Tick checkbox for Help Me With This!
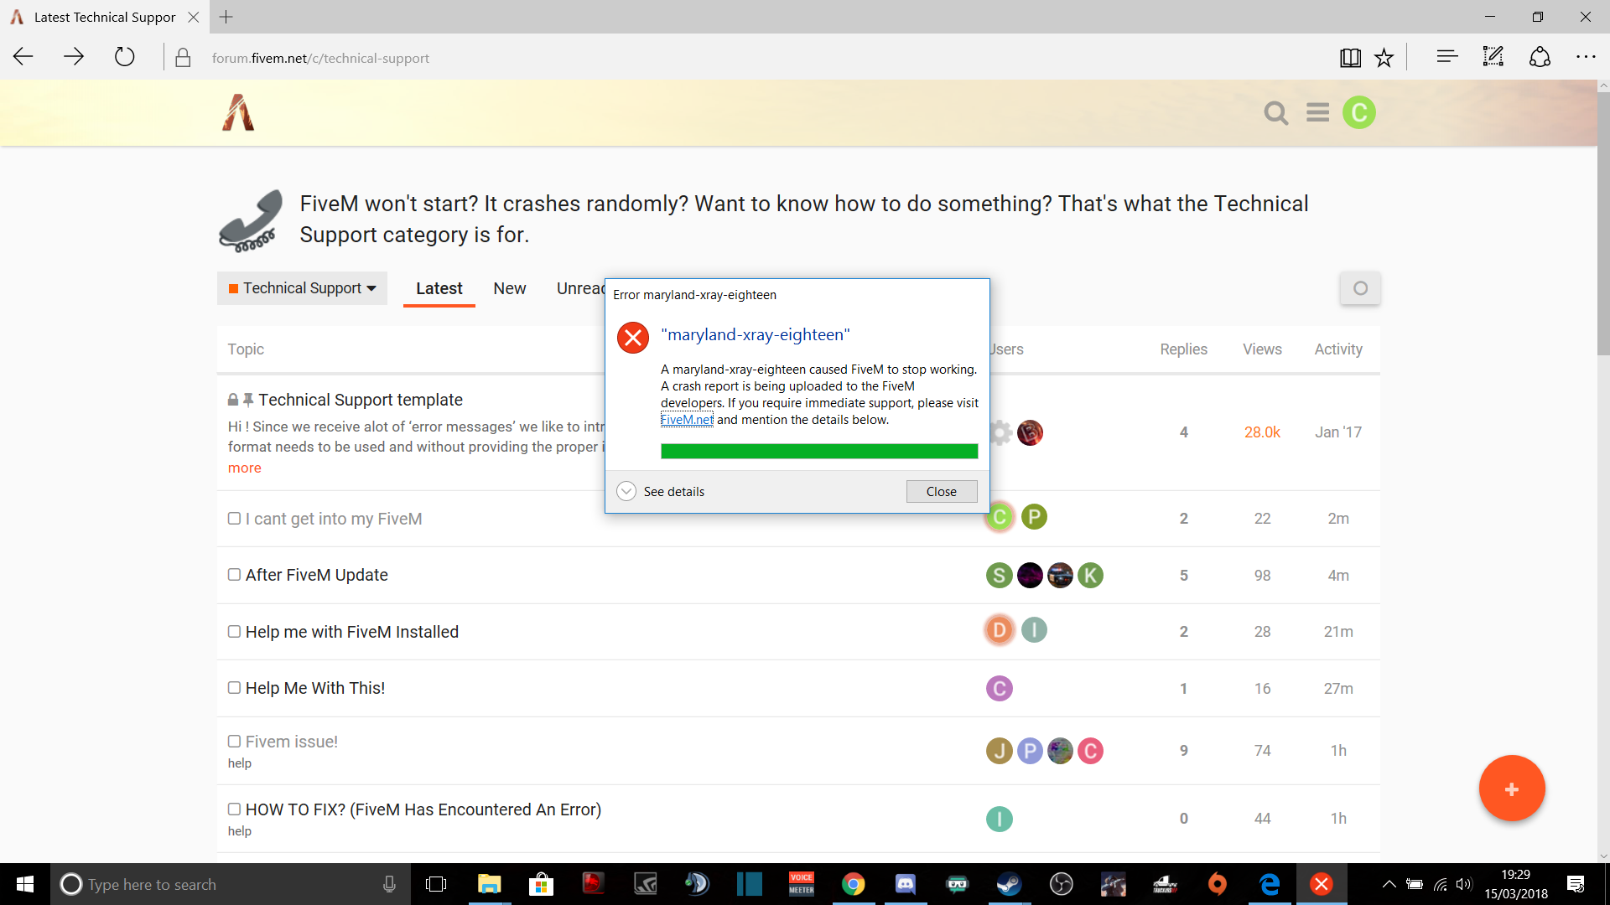Viewport: 1610px width, 905px height. [x=234, y=688]
